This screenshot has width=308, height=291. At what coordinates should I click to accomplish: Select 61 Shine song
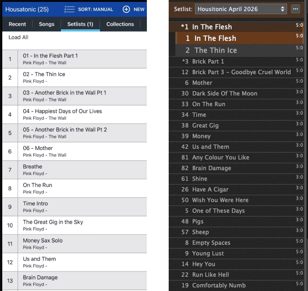[x=236, y=179]
